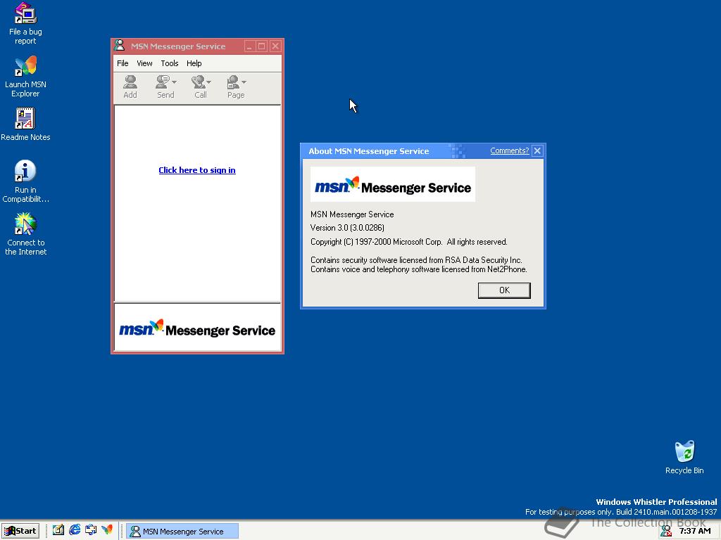Click the Copyright 1997-2000 Microsoft Corp. line
This screenshot has width=721, height=540.
pyautogui.click(x=409, y=242)
